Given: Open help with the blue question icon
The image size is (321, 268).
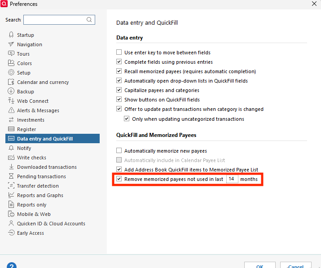Looking at the screenshot, I should (x=12, y=265).
